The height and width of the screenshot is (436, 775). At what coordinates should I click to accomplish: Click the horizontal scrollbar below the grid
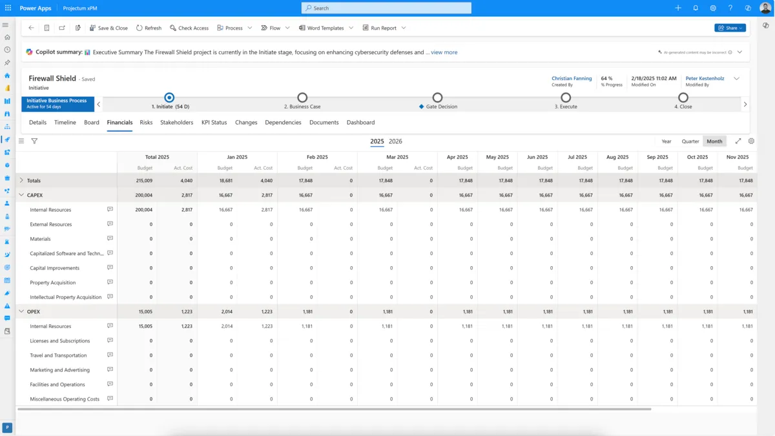click(x=334, y=409)
